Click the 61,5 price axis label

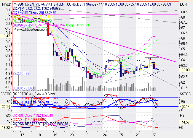[184, 88]
